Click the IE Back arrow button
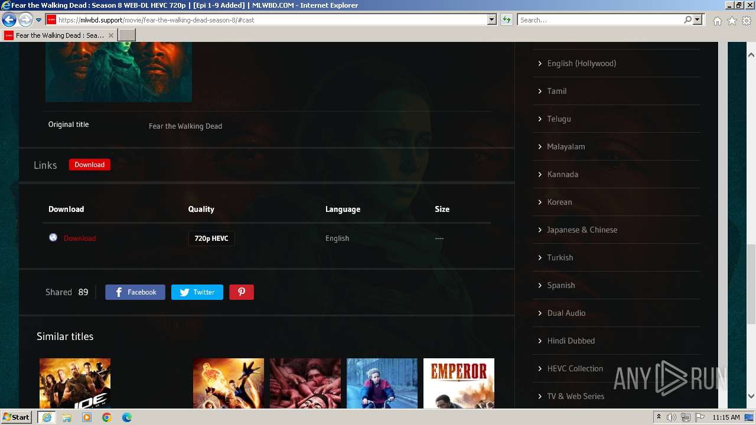This screenshot has height=425, width=756. pyautogui.click(x=9, y=20)
